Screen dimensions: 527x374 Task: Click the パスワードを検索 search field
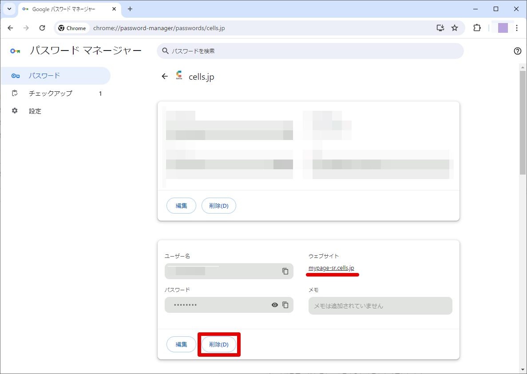(310, 51)
